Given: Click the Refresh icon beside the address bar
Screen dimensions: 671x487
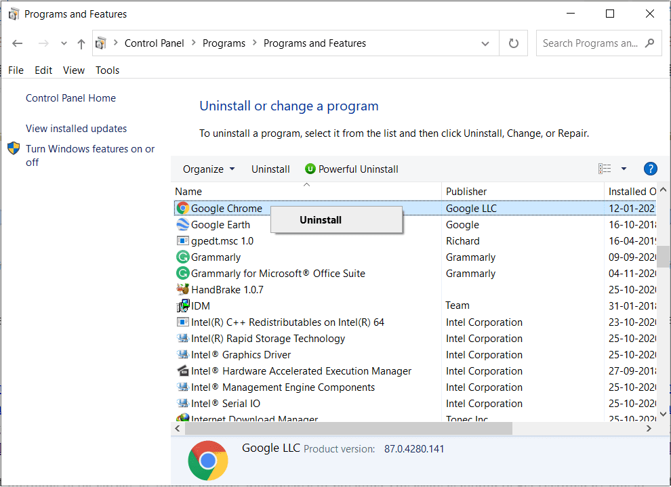Looking at the screenshot, I should pos(513,43).
